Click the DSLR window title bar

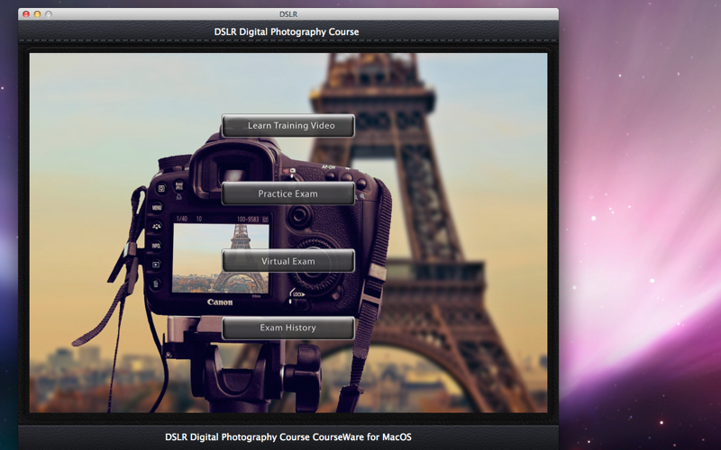pyautogui.click(x=288, y=14)
